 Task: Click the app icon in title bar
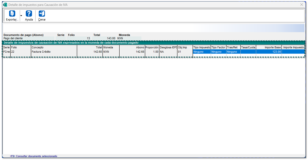point(5,5)
